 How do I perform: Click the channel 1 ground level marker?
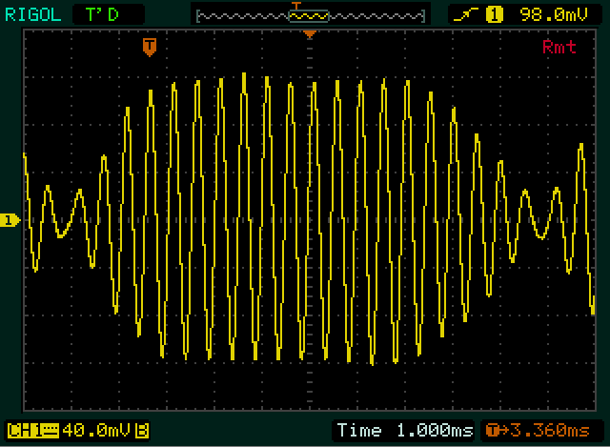tap(10, 221)
